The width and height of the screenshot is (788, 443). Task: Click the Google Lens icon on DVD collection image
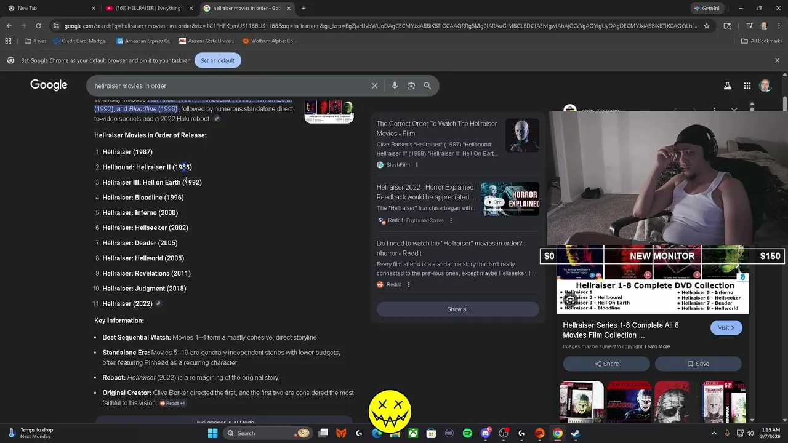(571, 300)
